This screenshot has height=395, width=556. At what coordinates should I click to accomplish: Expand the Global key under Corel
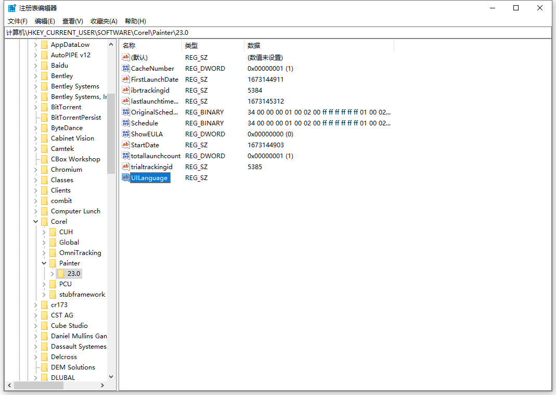click(44, 243)
